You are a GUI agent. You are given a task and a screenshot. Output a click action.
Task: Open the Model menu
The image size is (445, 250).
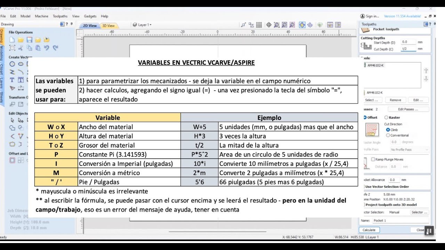(x=25, y=16)
